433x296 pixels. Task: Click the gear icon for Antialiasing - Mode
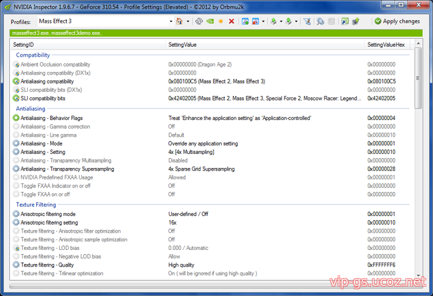tap(16, 143)
